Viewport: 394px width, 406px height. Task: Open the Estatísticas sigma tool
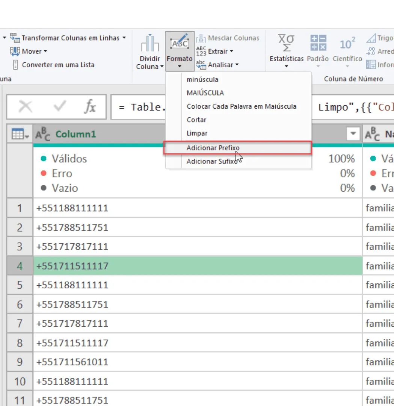click(x=286, y=43)
